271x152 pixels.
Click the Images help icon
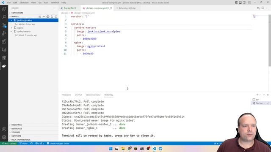click(x=56, y=16)
